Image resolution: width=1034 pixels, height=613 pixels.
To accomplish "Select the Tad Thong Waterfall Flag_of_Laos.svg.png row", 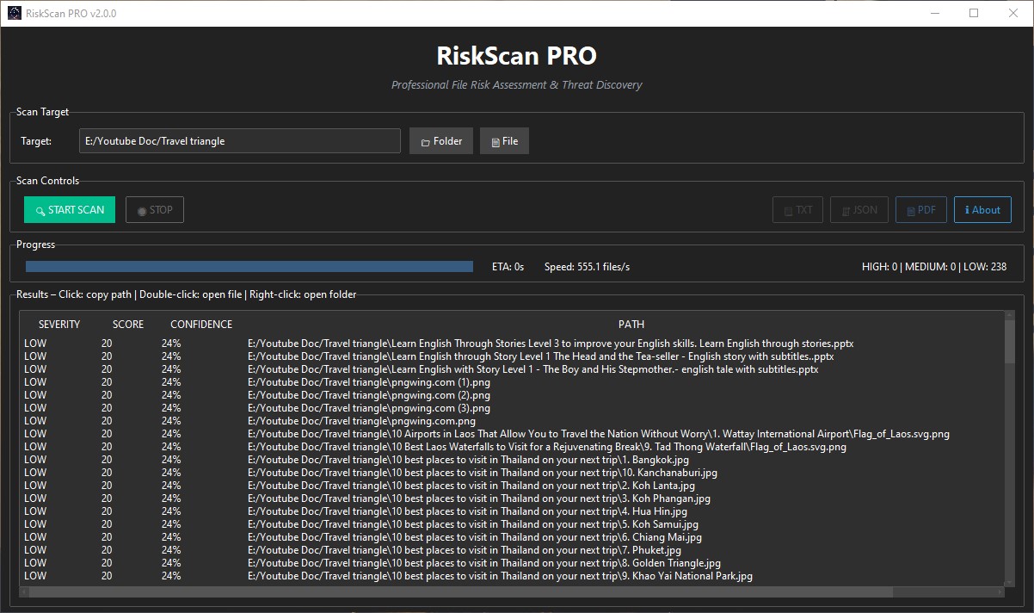I will [512, 447].
